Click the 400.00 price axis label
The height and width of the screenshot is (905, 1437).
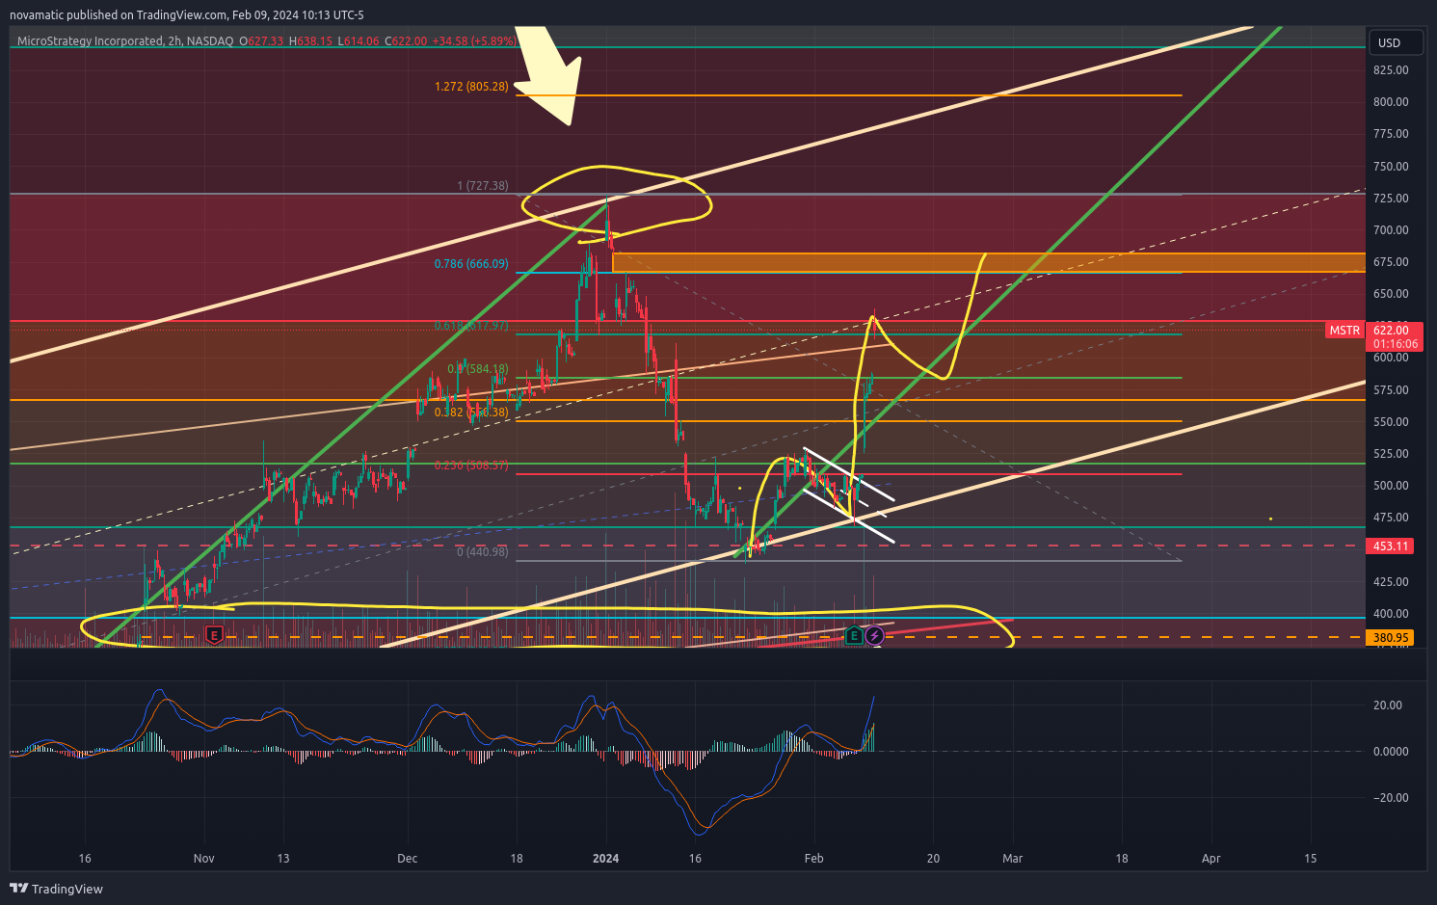click(1391, 614)
